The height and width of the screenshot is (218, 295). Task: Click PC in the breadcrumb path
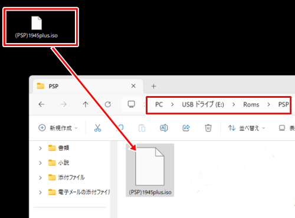point(159,104)
